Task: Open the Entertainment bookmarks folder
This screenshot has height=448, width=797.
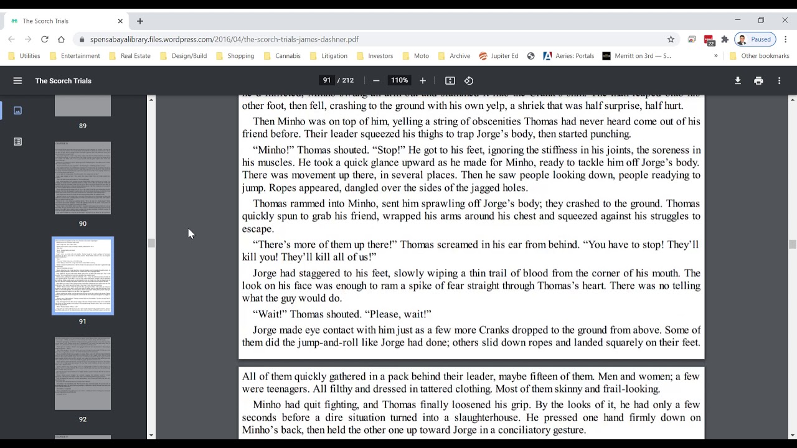Action: (74, 56)
